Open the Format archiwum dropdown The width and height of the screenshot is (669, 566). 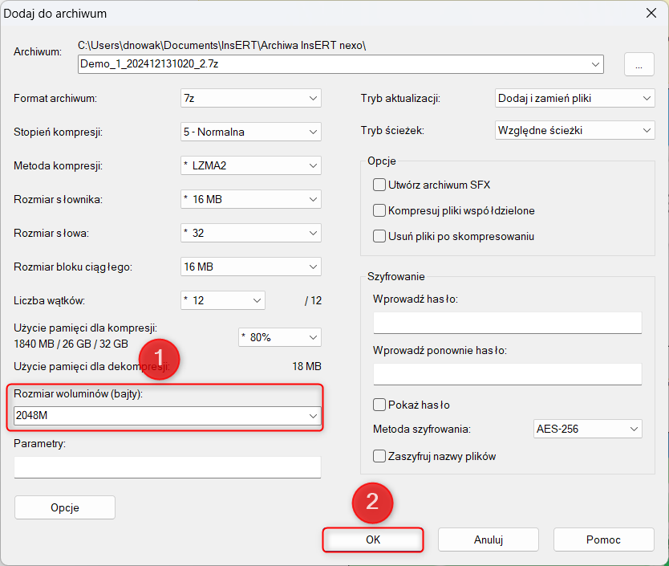(x=250, y=98)
